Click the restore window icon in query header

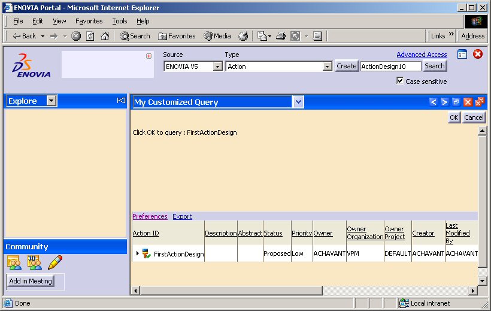(456, 102)
